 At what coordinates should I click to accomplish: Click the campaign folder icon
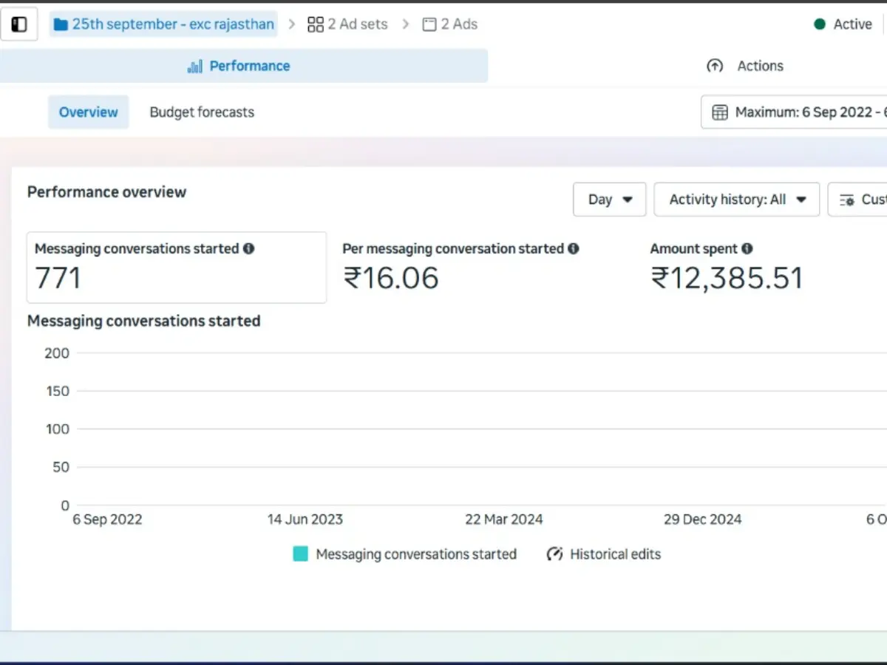point(61,24)
